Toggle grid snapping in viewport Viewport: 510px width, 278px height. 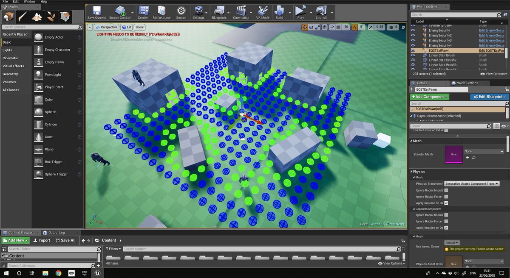pyautogui.click(x=338, y=27)
